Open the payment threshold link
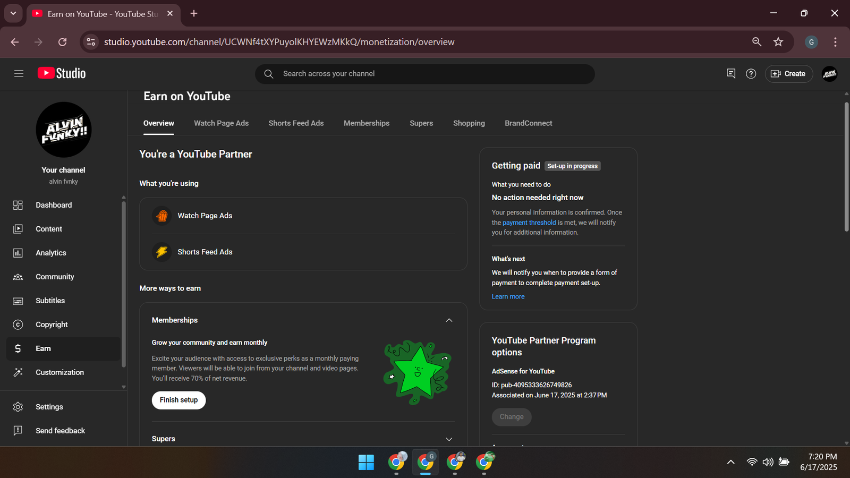 tap(529, 223)
